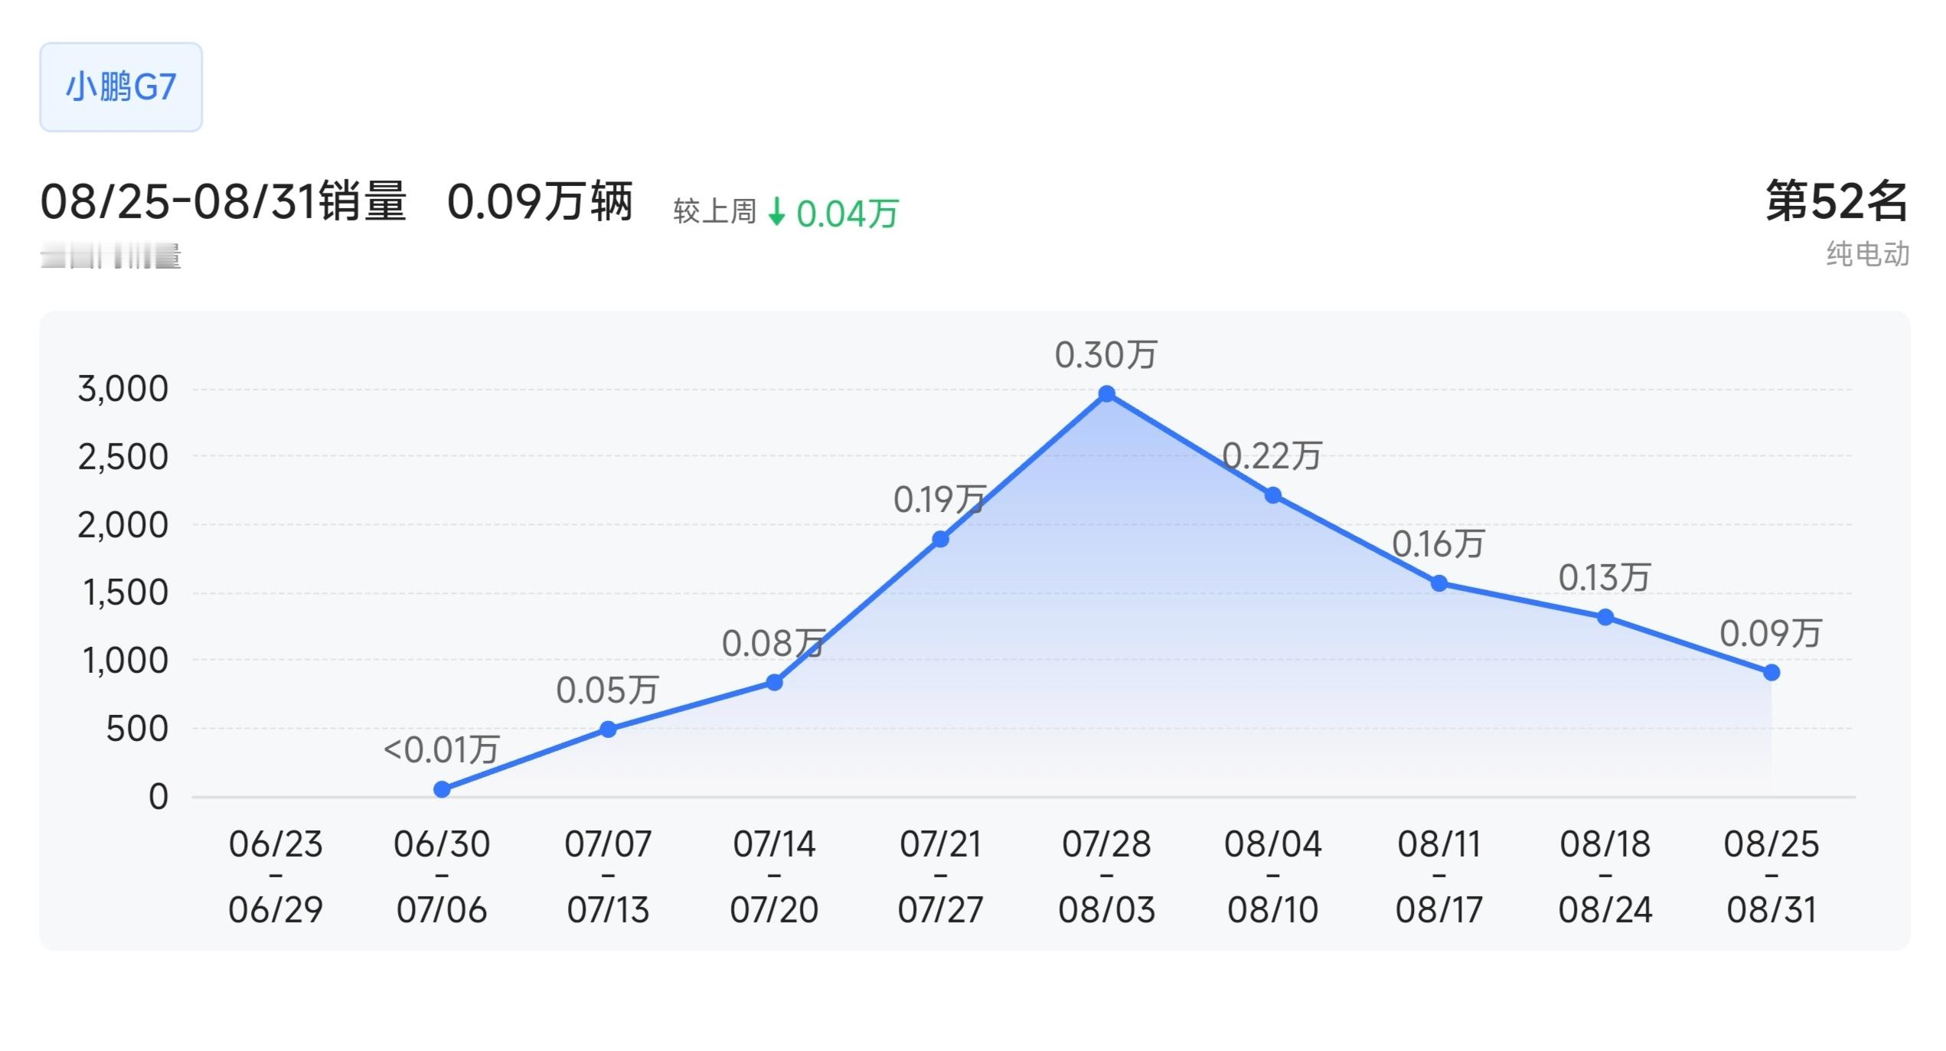Viewport: 1946px width, 1051px height.
Task: Click the 0.13万 data point
Action: coord(1605,617)
